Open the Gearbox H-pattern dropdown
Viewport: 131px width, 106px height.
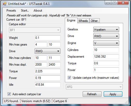pyautogui.click(x=106, y=30)
